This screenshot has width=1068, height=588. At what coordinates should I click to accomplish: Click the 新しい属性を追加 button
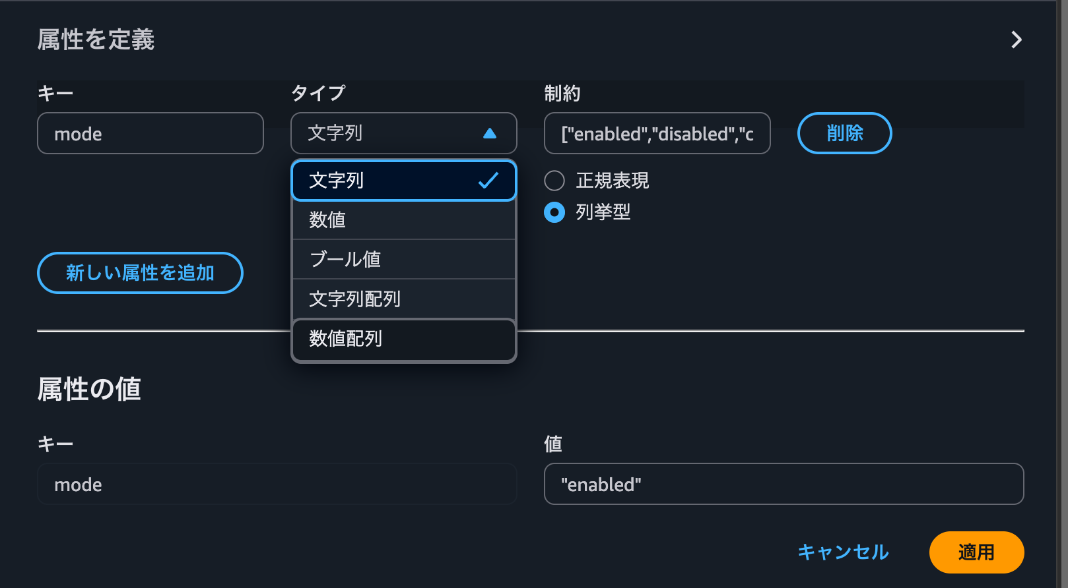(139, 272)
